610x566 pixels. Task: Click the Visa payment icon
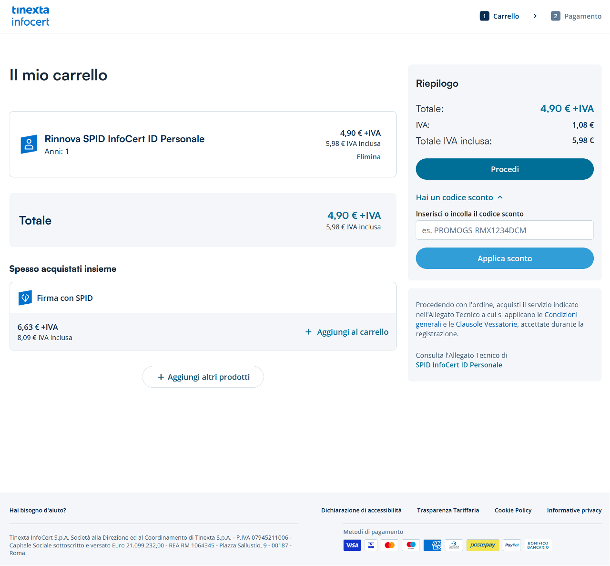pos(352,545)
